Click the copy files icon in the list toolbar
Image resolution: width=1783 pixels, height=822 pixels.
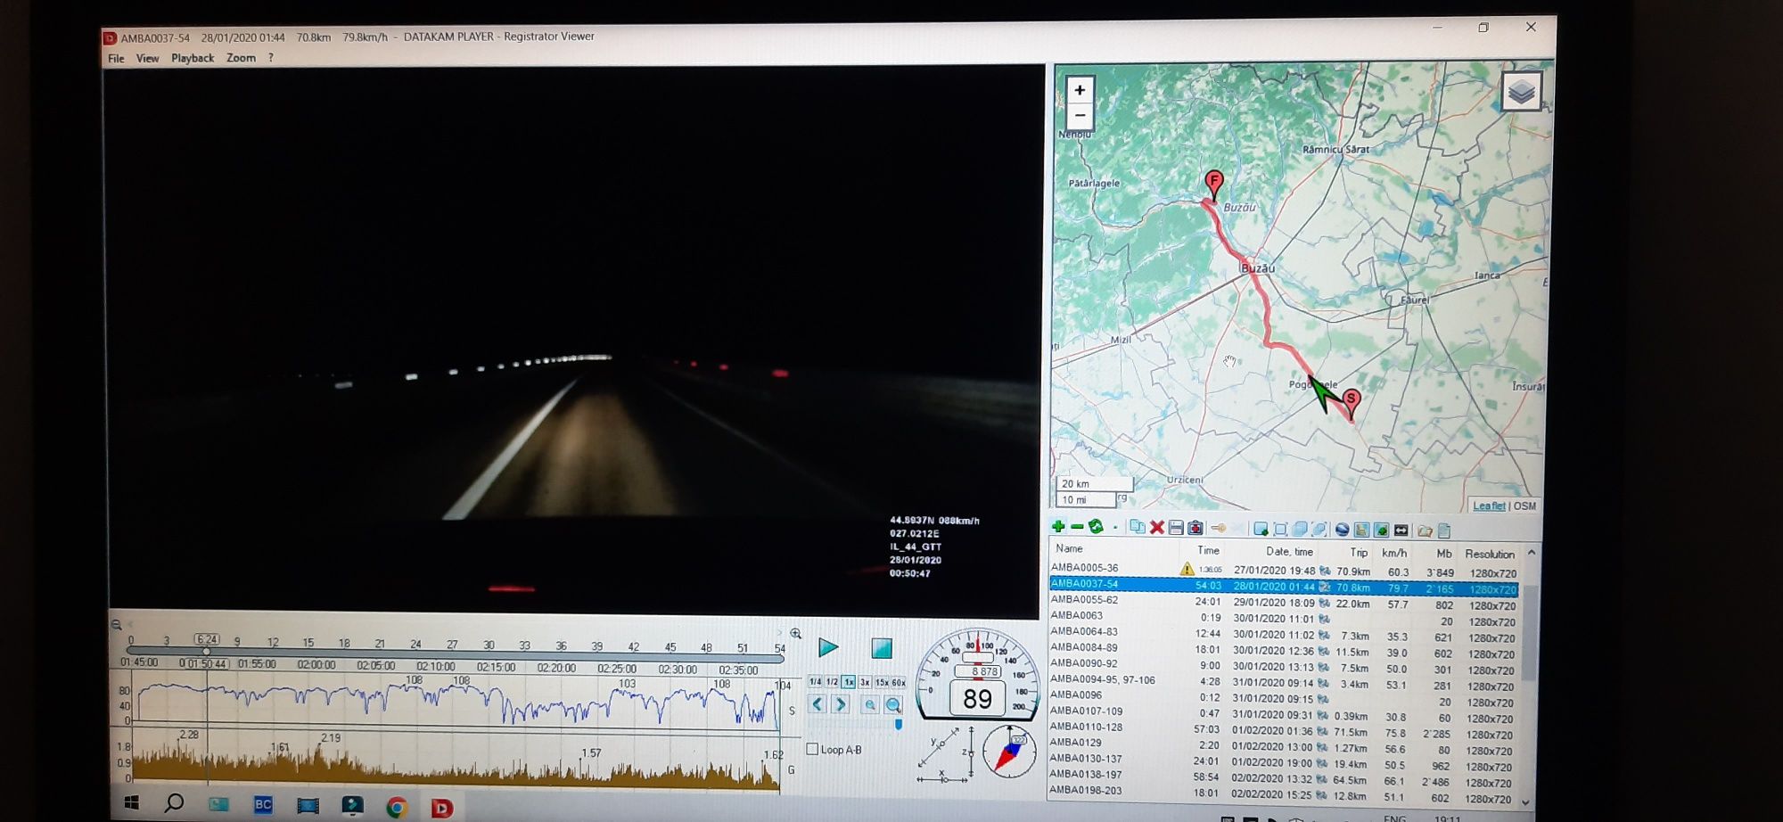click(1138, 527)
